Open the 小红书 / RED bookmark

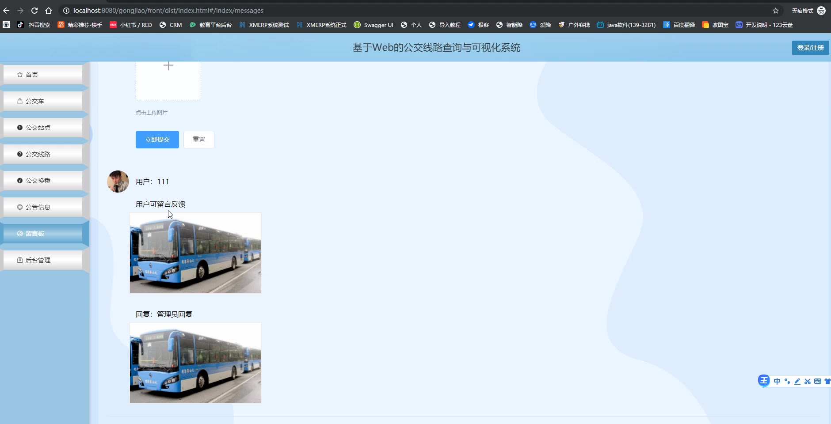click(131, 25)
